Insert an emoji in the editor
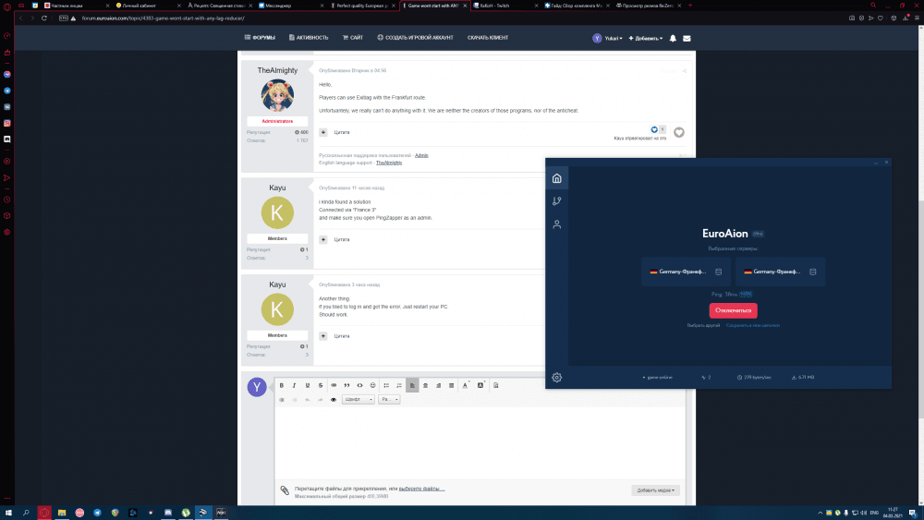 tap(372, 385)
